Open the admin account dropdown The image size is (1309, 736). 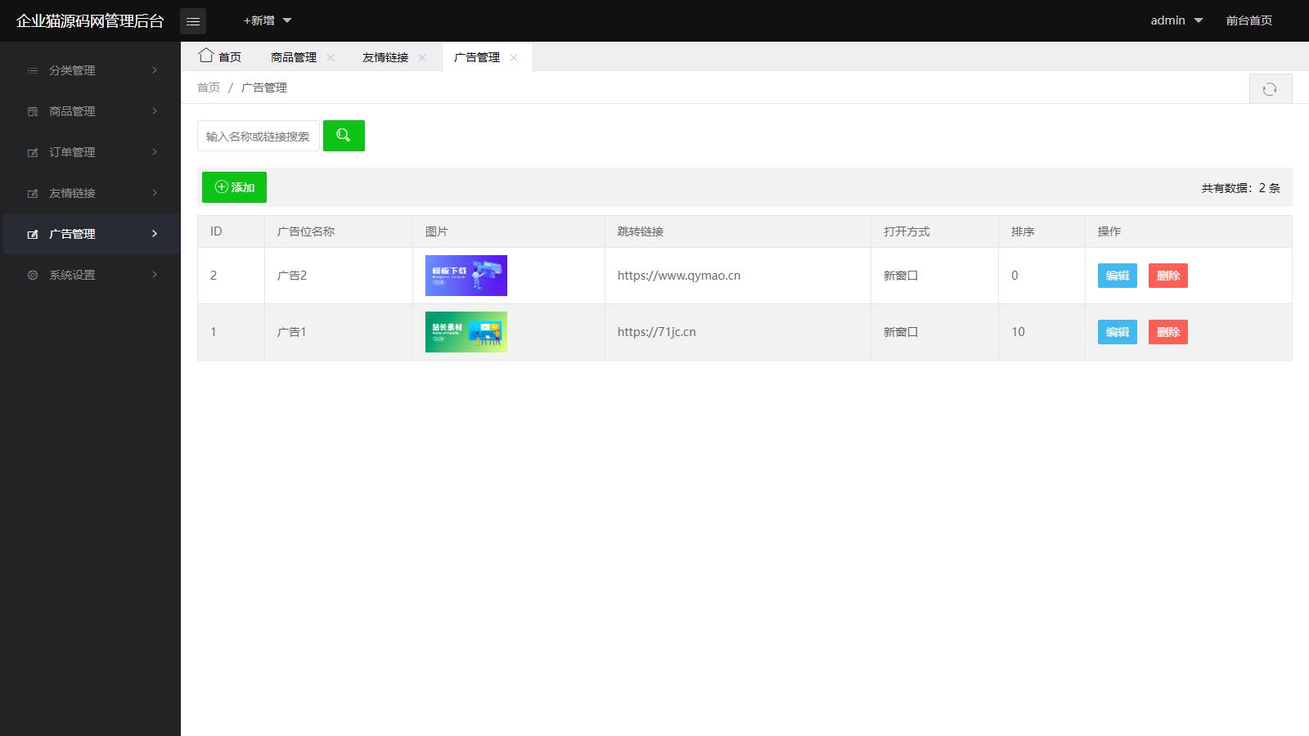[1176, 20]
